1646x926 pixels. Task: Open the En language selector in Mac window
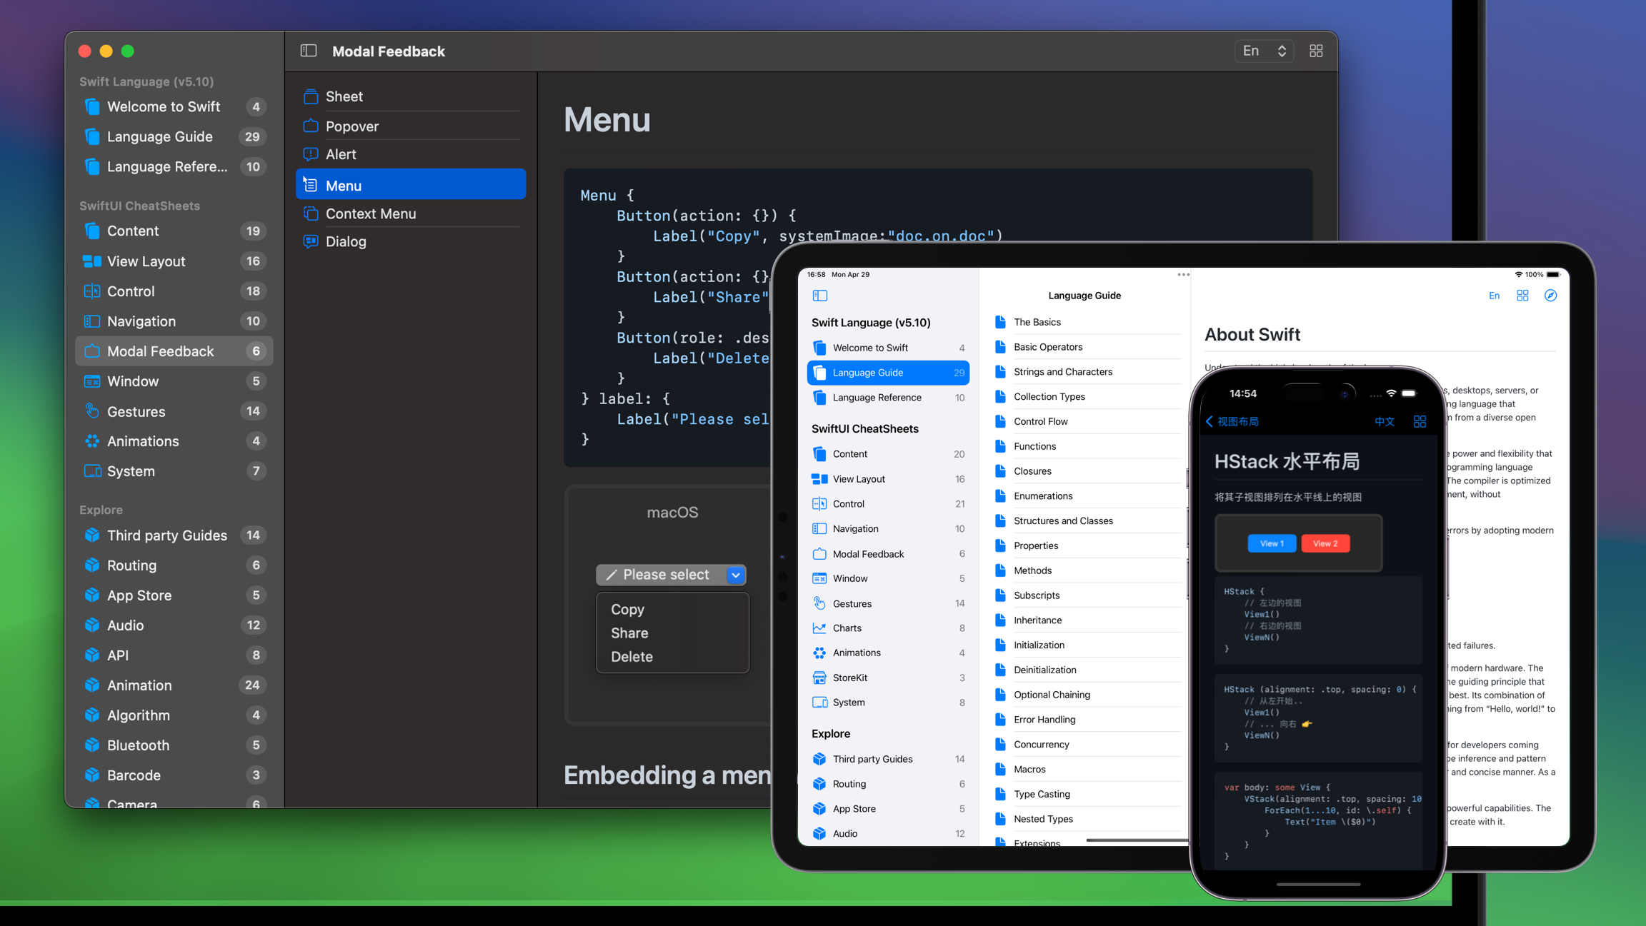[x=1264, y=51]
